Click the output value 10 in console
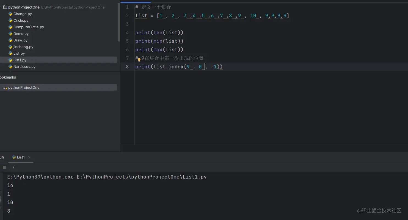 click(x=10, y=202)
